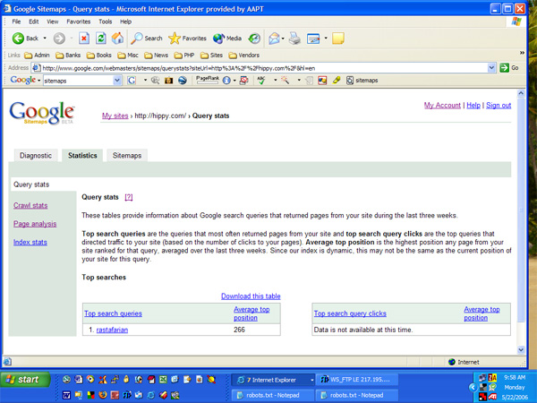Click the Google toolbar search-site magnifier icon
This screenshot has height=403, width=537.
pos(155,81)
